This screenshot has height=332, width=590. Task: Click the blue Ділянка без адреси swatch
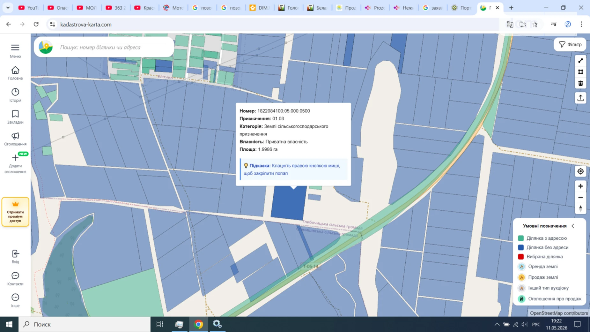(x=521, y=247)
